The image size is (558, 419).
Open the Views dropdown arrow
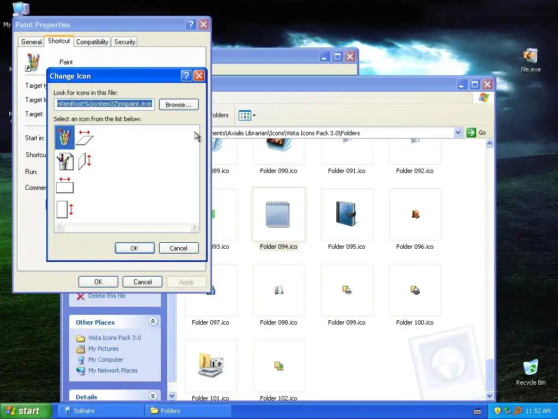point(254,116)
